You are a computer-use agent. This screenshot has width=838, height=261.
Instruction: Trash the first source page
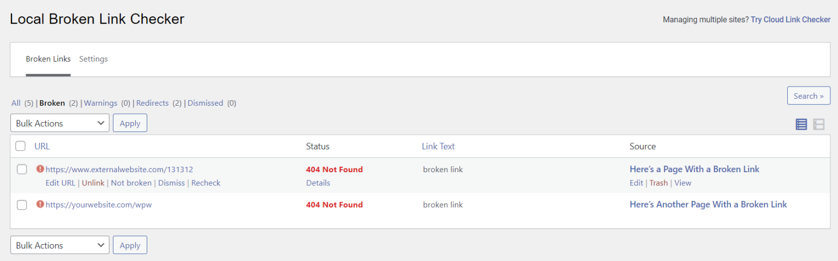[659, 183]
